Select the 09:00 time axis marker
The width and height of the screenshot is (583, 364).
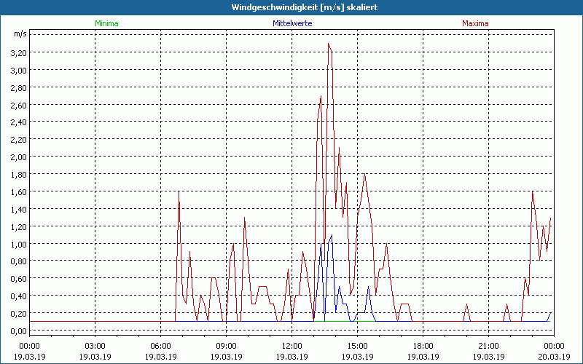(226, 345)
